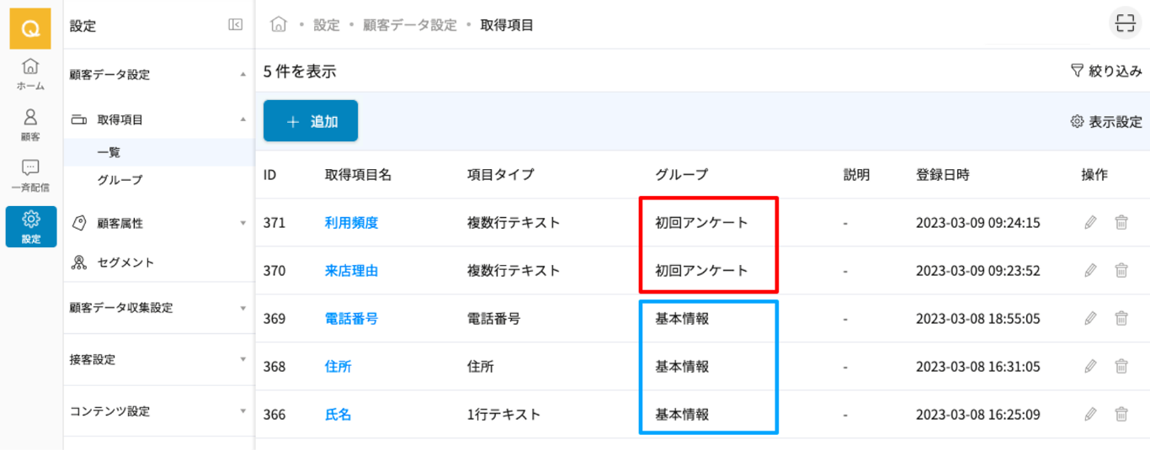
Task: Click the orange Q logo
Action: point(30,29)
